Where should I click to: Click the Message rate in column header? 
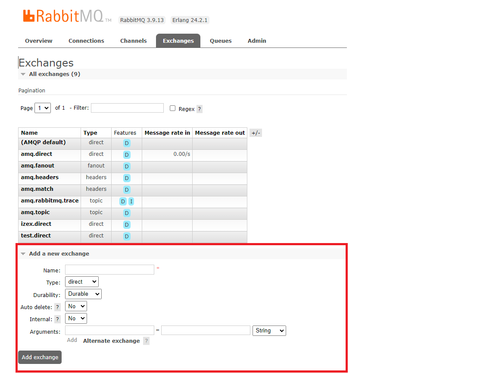coord(167,133)
